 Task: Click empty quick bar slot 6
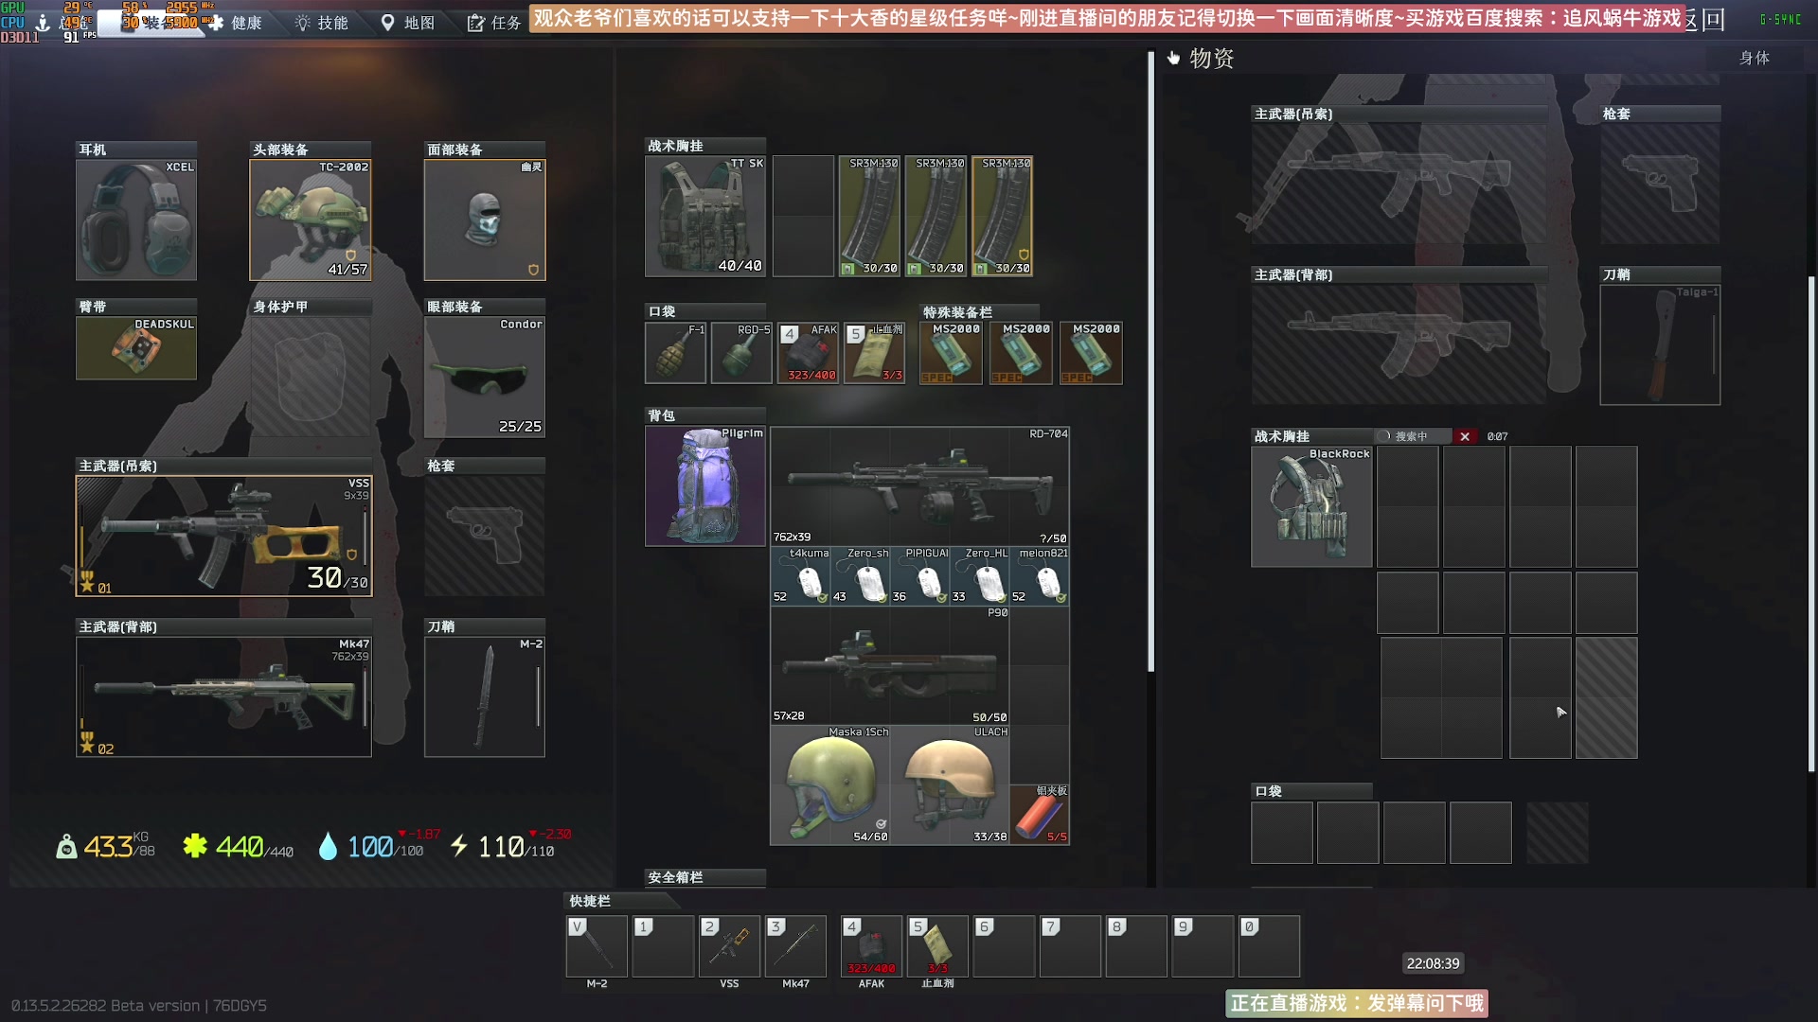tap(1004, 945)
